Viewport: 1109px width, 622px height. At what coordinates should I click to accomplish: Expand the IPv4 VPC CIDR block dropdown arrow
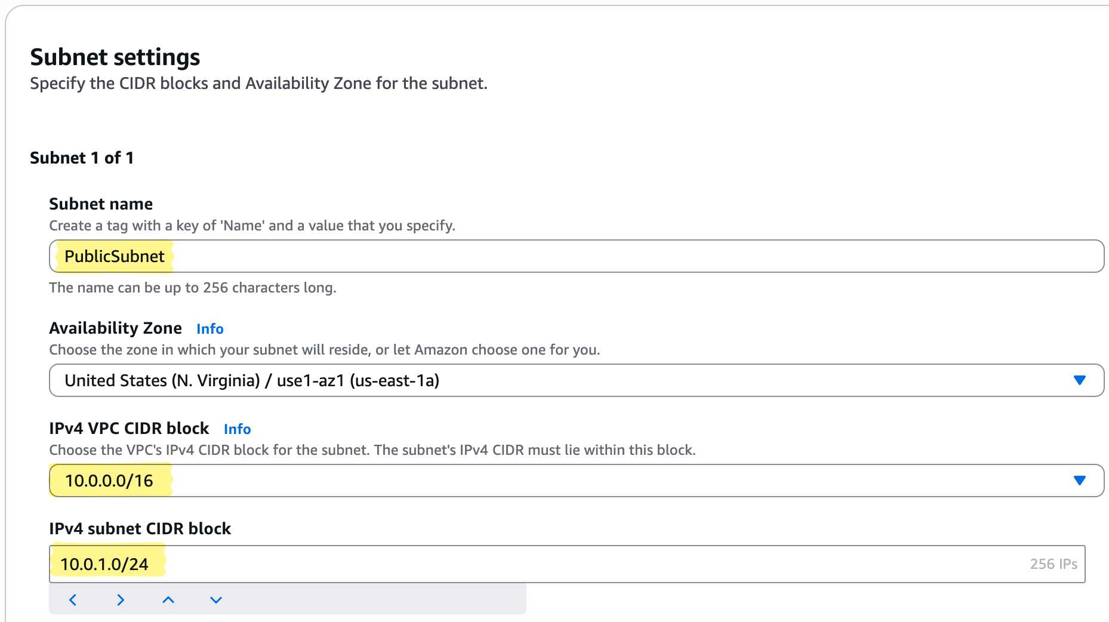1079,481
